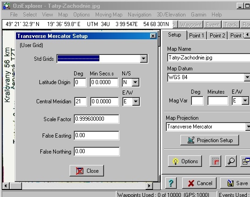Click the Latitude Origin Deg field
This screenshot has height=197, width=250.
coord(80,82)
